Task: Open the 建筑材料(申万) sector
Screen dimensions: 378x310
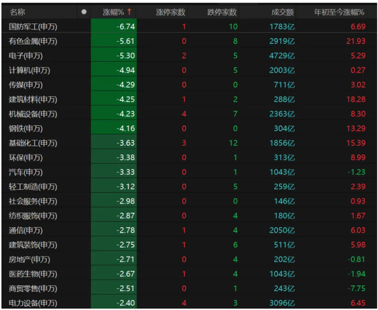Action: click(x=33, y=99)
